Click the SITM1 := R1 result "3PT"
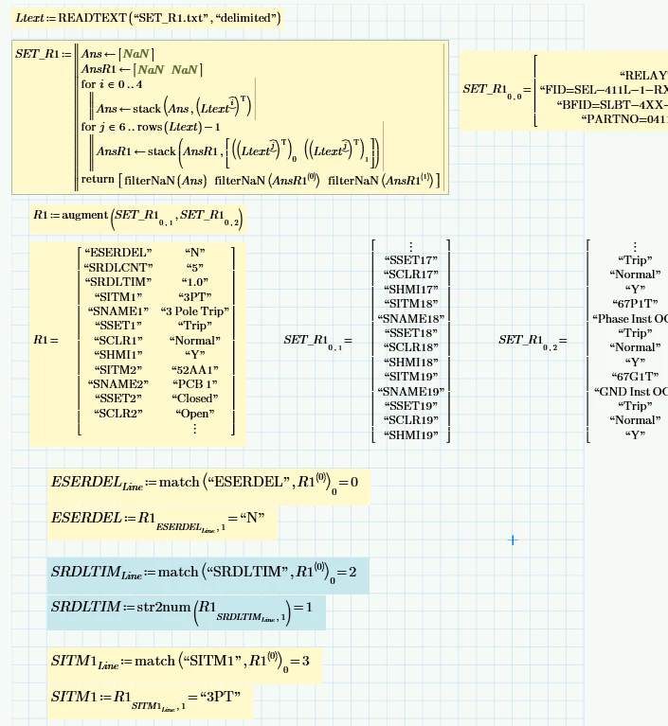668x726 pixels. [151, 700]
